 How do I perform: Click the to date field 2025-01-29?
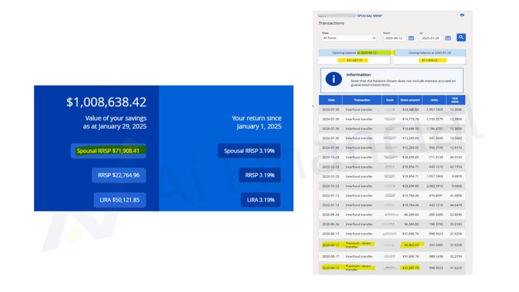coord(431,38)
